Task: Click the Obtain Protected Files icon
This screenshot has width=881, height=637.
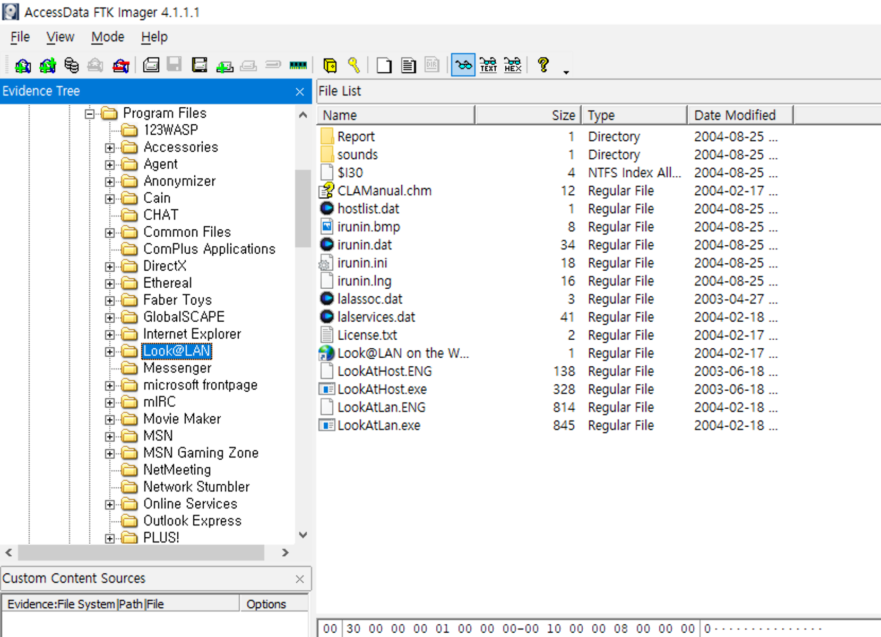Action: (x=330, y=65)
